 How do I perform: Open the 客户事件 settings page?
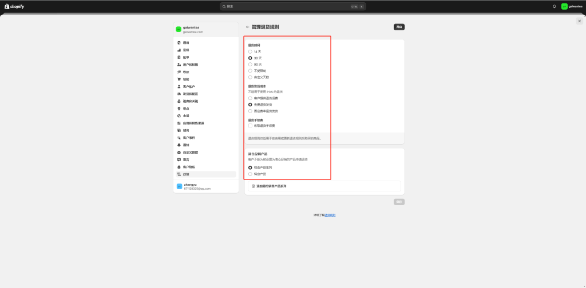pos(206,138)
